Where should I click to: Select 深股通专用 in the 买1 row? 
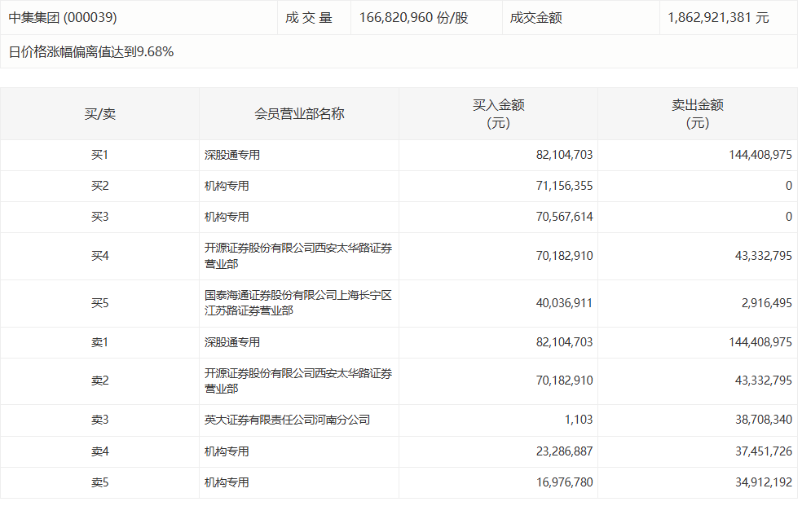pos(232,155)
